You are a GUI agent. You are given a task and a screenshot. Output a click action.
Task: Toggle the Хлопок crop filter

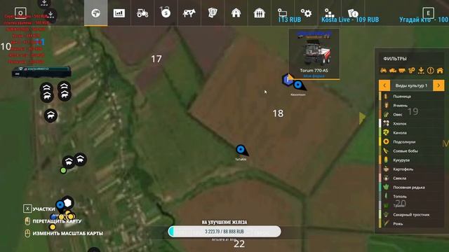pyautogui.click(x=412, y=124)
